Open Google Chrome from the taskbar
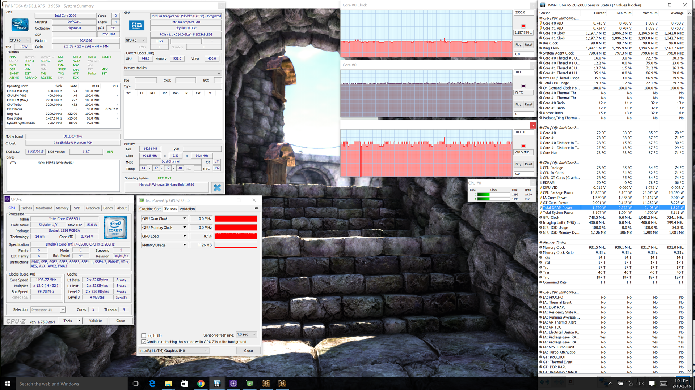Image resolution: width=695 pixels, height=390 pixels. (x=201, y=383)
